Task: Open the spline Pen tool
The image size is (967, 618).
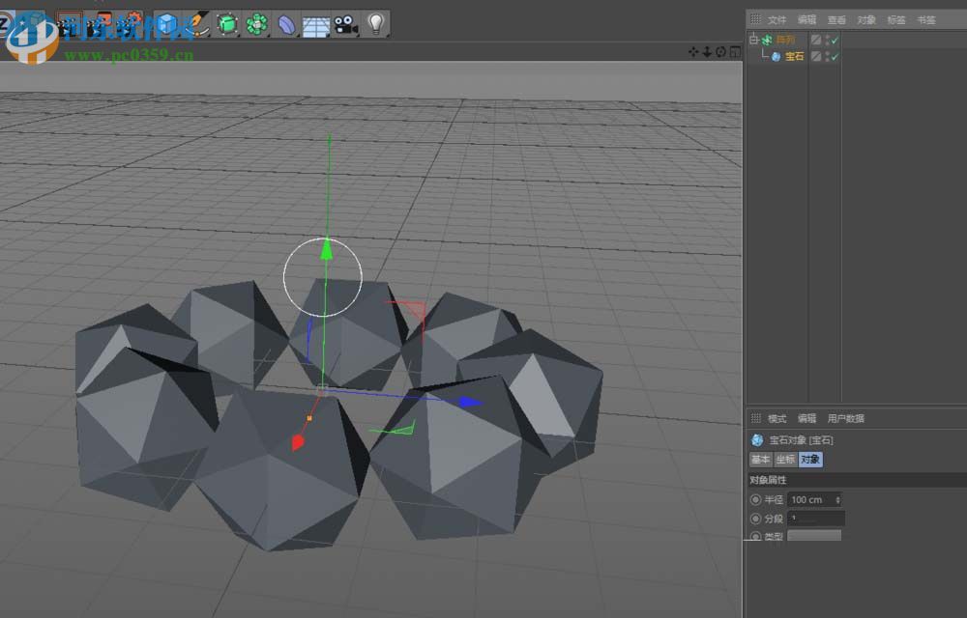Action: pos(196,25)
